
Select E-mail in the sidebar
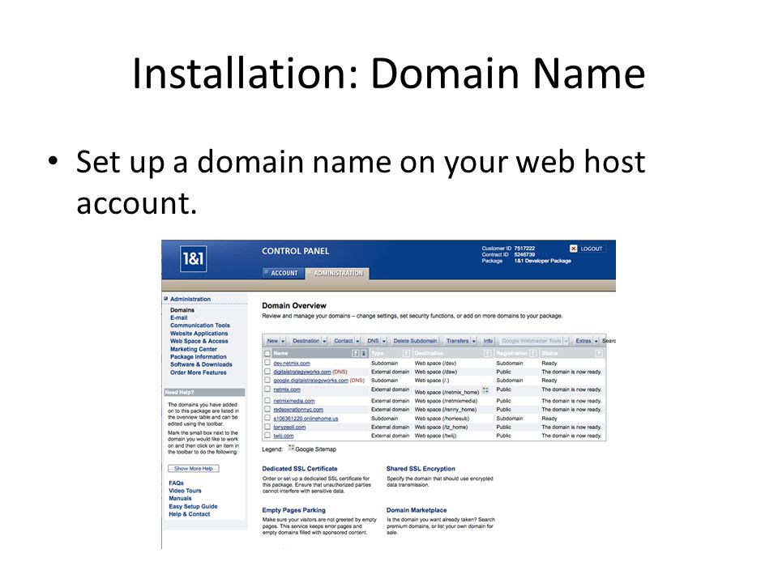[x=178, y=317]
